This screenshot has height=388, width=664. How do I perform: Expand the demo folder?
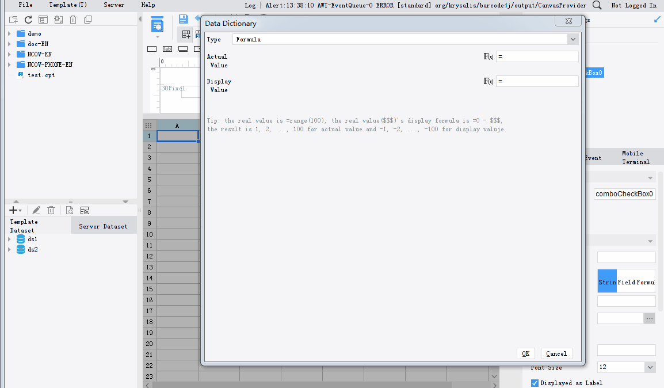[x=8, y=33]
